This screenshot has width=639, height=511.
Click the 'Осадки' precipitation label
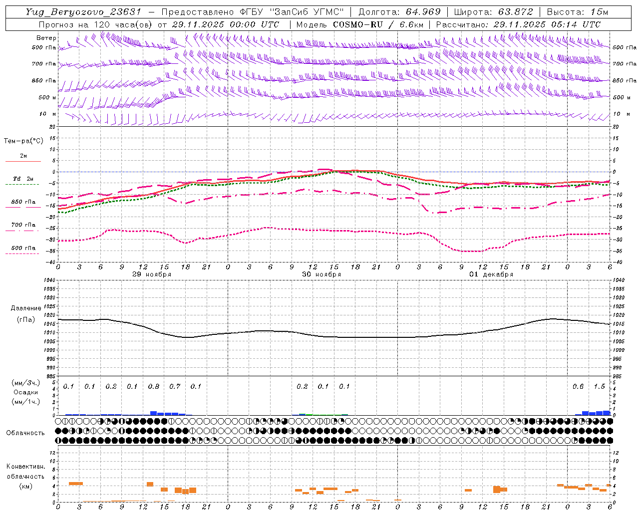coord(25,392)
